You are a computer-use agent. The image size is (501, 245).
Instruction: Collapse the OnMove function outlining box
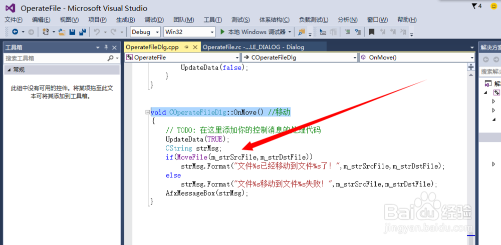[x=147, y=112]
